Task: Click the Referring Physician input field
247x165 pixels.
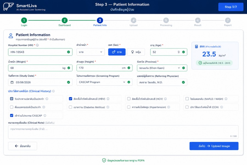Action: 162,82
